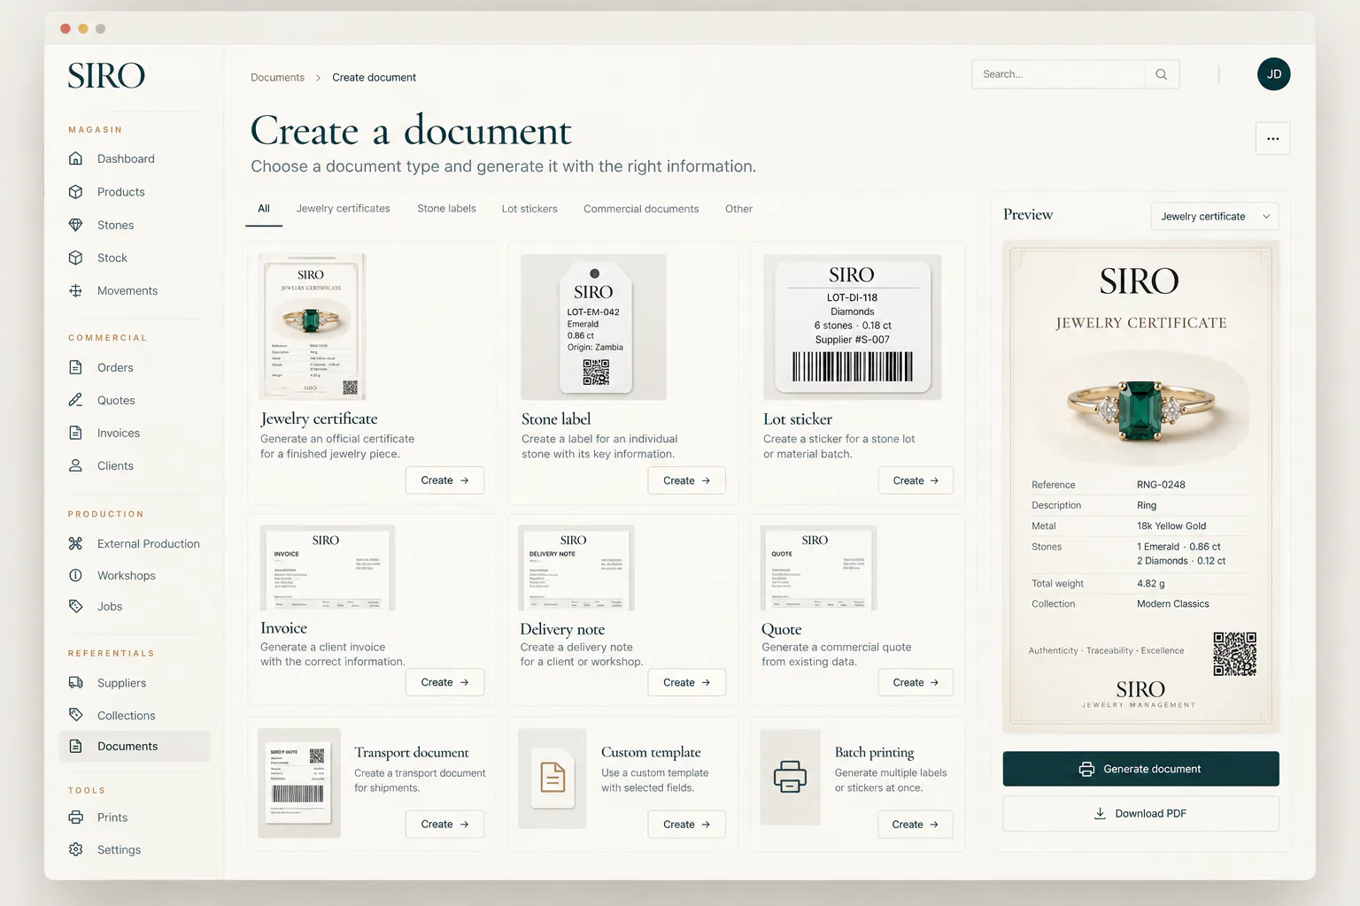Select the Documents sidebar item

[135, 746]
